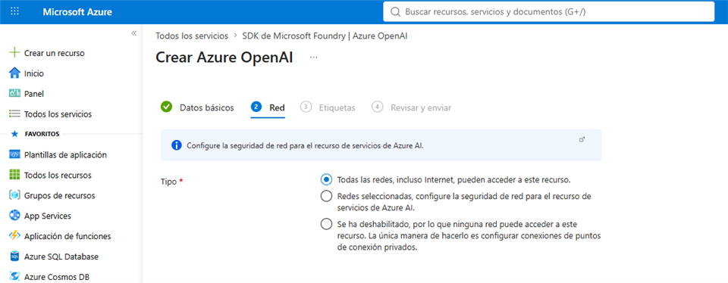This screenshot has width=728, height=283.
Task: Open Inicio via its house icon
Action: click(x=15, y=73)
